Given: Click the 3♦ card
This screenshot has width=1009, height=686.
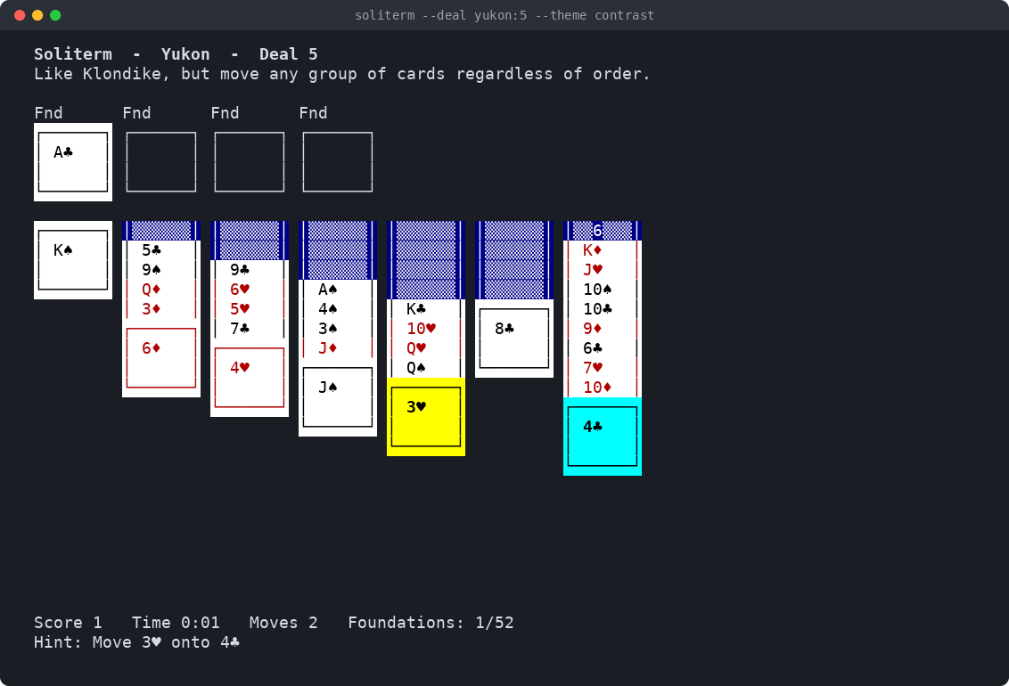Looking at the screenshot, I should 160,309.
